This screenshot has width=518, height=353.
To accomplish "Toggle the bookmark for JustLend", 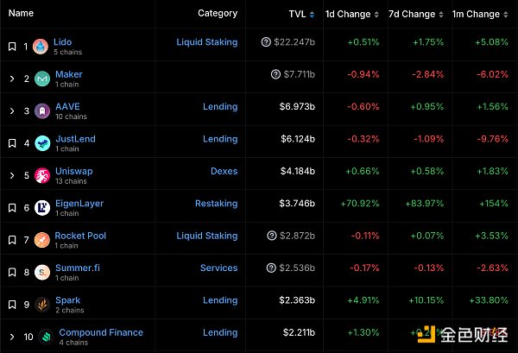I will [x=12, y=143].
